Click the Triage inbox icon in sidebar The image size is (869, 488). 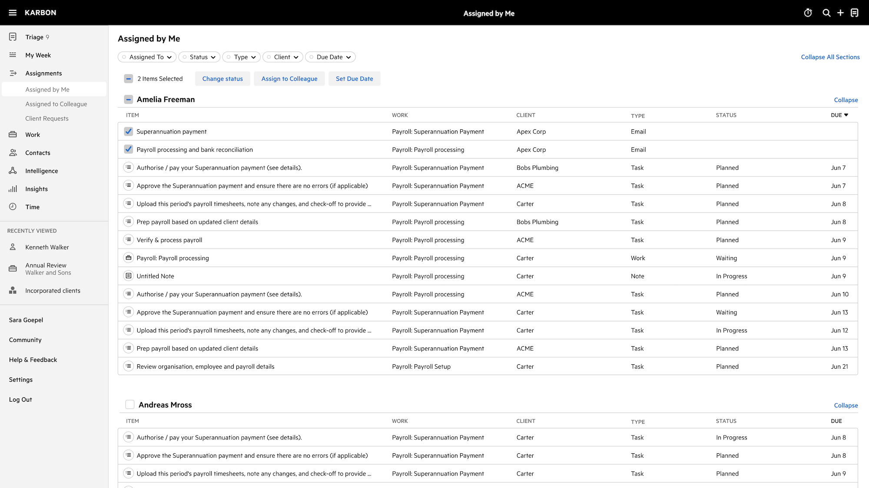pos(13,36)
